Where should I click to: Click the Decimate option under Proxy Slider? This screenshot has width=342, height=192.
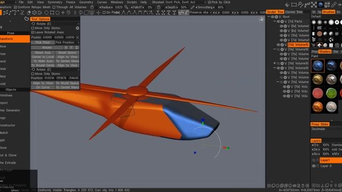coord(318,129)
